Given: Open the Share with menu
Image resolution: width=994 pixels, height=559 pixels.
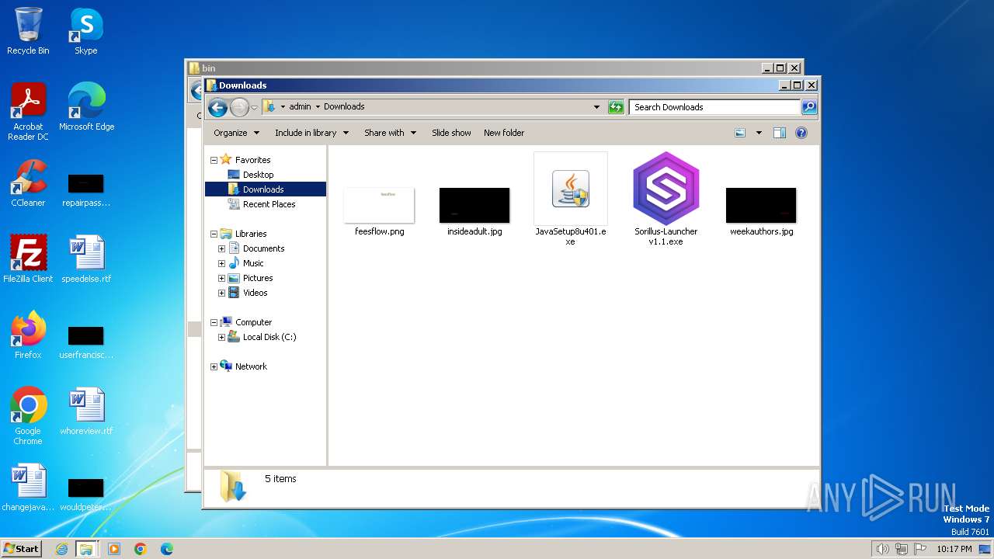Looking at the screenshot, I should tap(391, 133).
